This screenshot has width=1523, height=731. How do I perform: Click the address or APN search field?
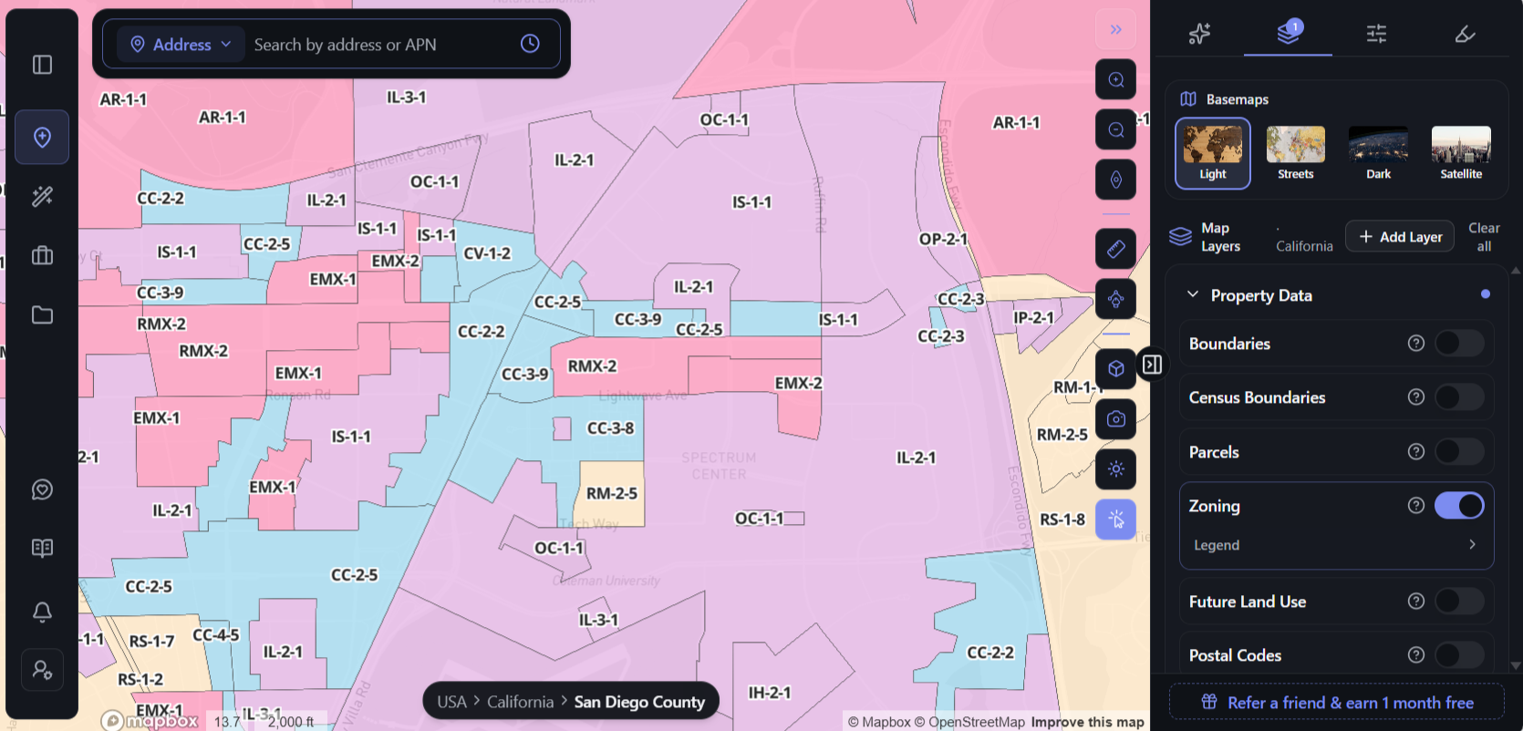click(x=378, y=45)
